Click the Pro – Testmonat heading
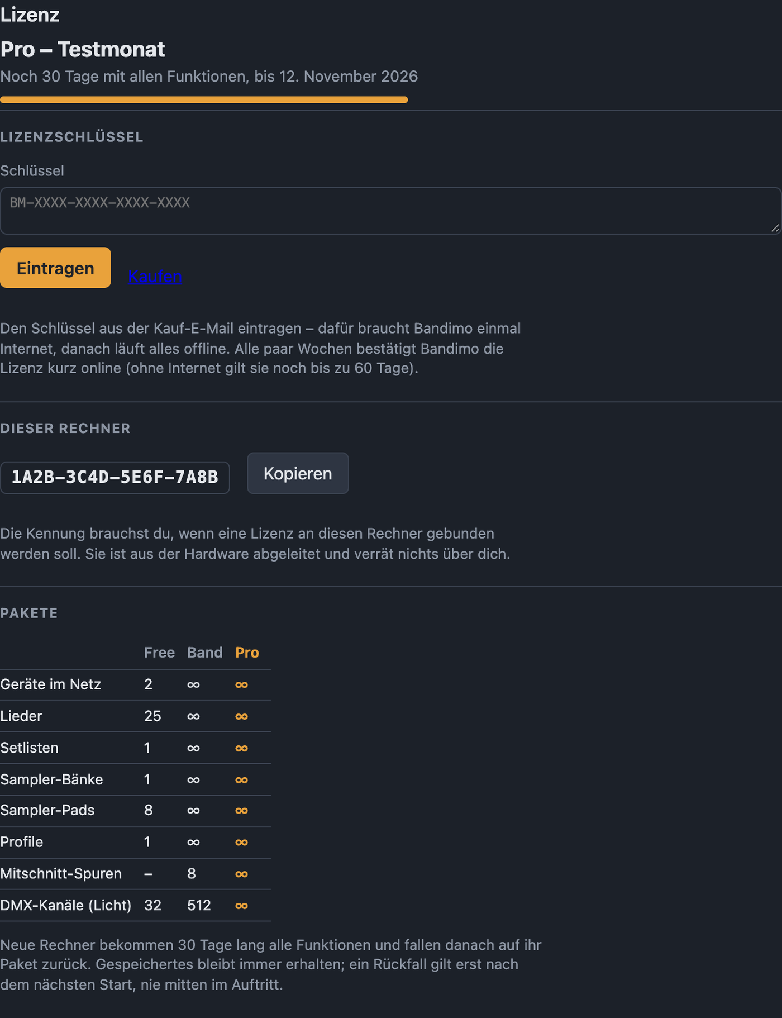Viewport: 782px width, 1018px height. pos(83,49)
